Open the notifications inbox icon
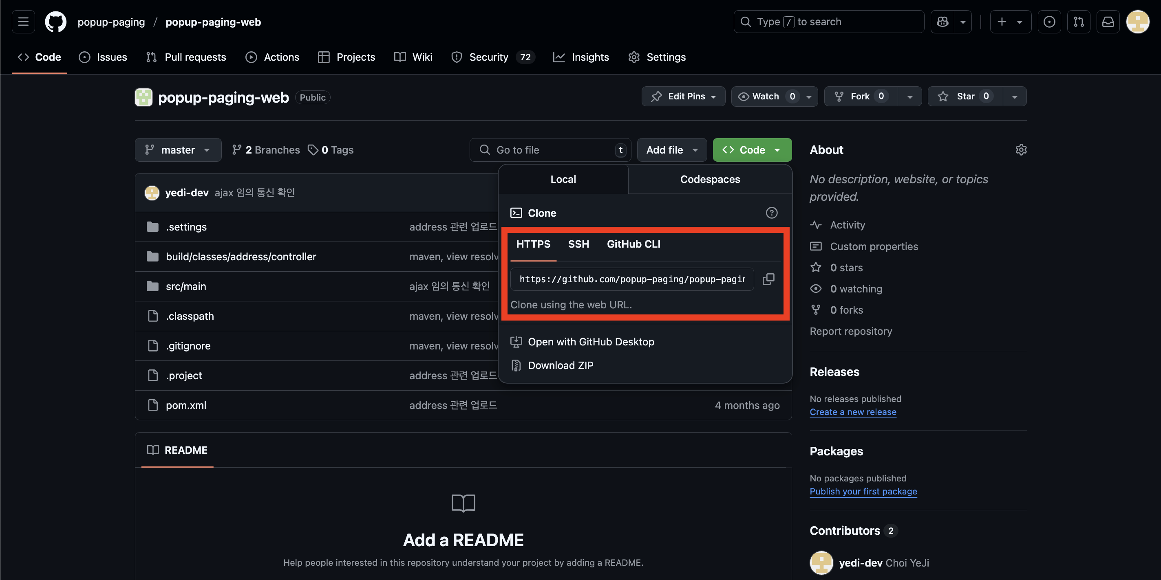 point(1108,22)
